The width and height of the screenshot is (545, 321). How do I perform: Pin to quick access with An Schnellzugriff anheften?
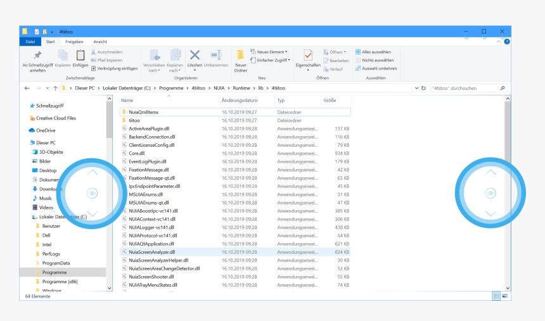click(37, 61)
